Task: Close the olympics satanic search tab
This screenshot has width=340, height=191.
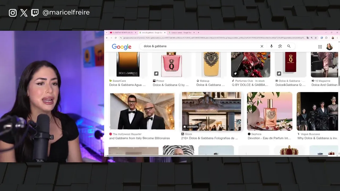Action: 194,33
